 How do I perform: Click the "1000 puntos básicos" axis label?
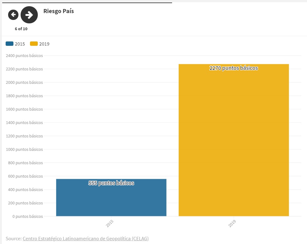(24, 150)
